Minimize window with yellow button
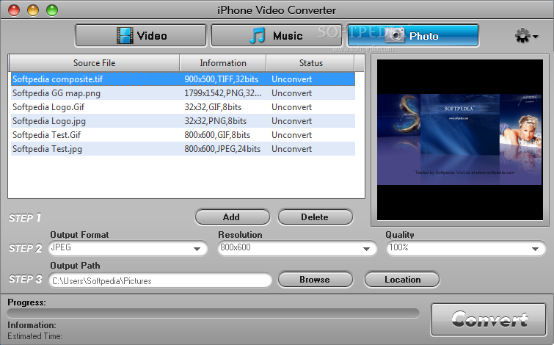554x345 pixels. point(33,10)
